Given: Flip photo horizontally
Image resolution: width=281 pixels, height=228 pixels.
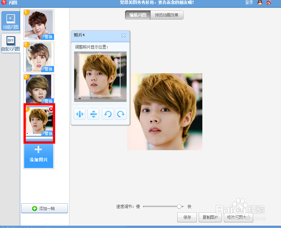Looking at the screenshot, I should coord(80,114).
